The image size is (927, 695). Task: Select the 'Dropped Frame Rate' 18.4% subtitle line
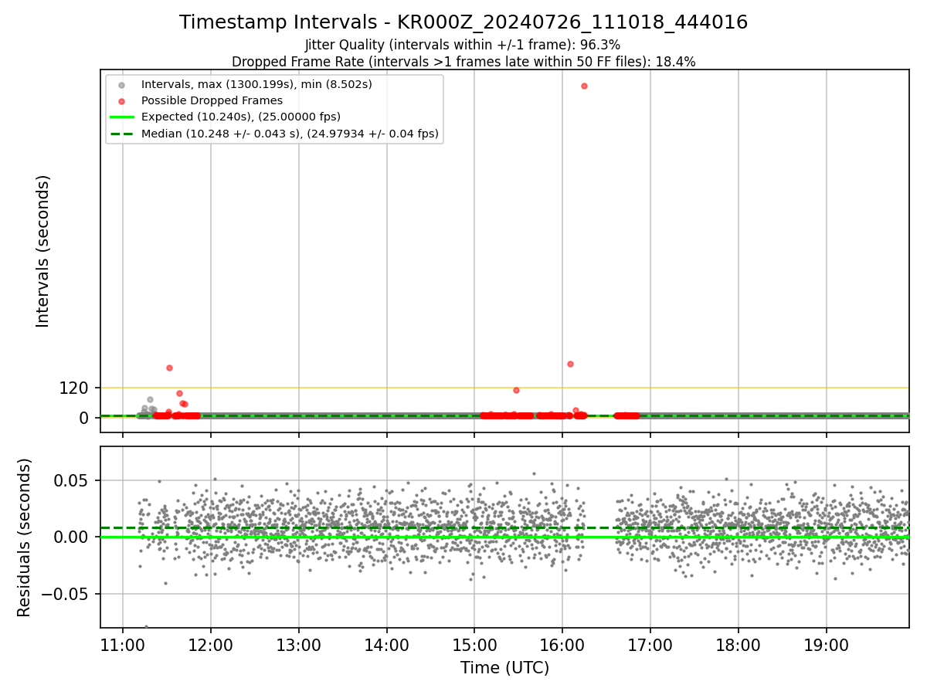coord(463,62)
